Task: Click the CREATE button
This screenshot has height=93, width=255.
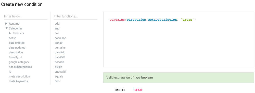Action: point(138,90)
